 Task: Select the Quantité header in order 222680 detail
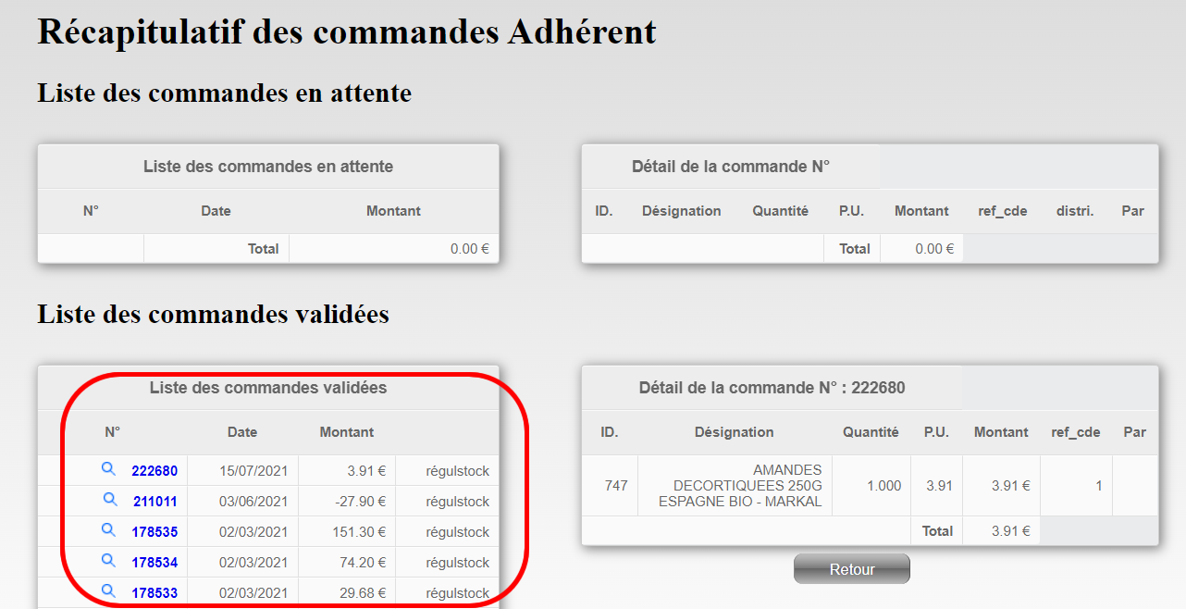click(x=871, y=432)
